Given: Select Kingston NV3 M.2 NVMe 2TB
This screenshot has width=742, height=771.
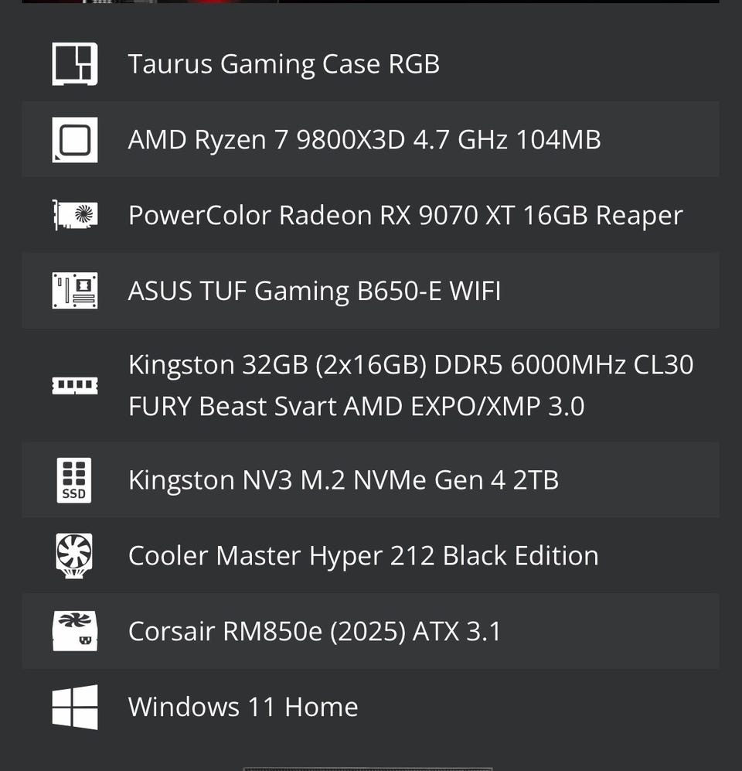Looking at the screenshot, I should coord(343,480).
